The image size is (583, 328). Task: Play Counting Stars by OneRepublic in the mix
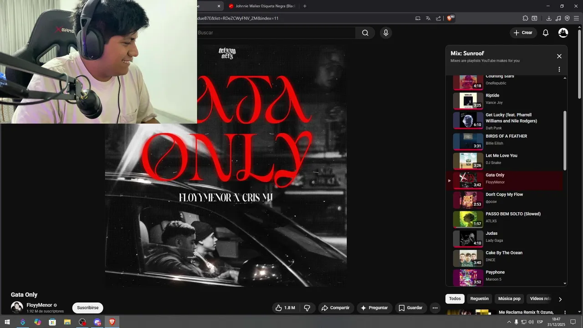pos(505,82)
